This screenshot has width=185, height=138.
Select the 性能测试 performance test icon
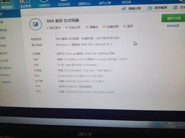pos(44,1)
